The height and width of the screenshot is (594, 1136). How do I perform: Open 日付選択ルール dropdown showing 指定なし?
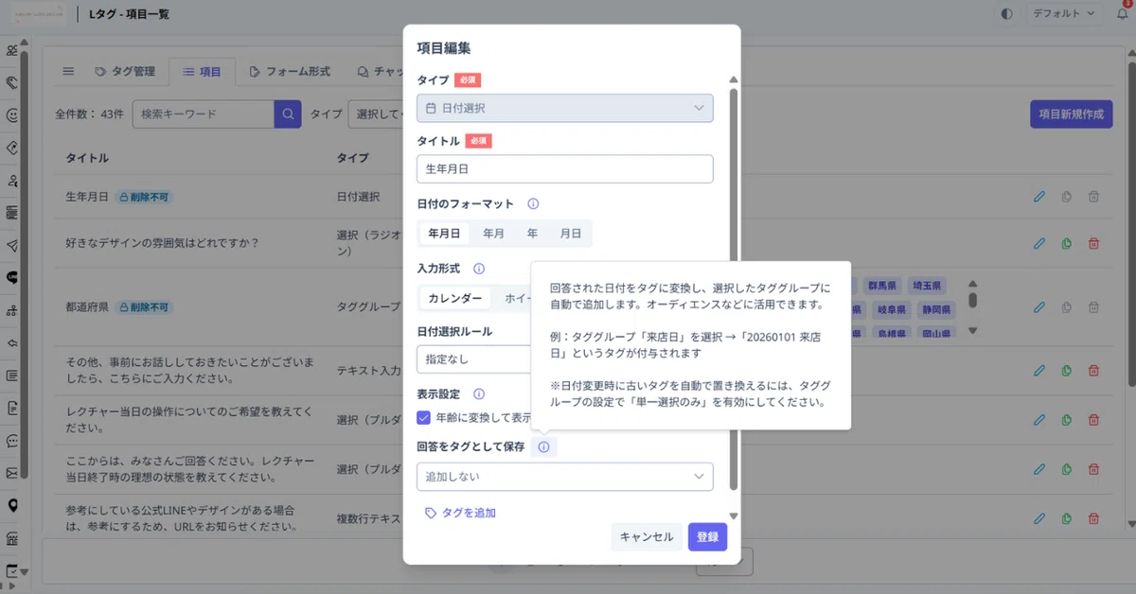coord(473,359)
